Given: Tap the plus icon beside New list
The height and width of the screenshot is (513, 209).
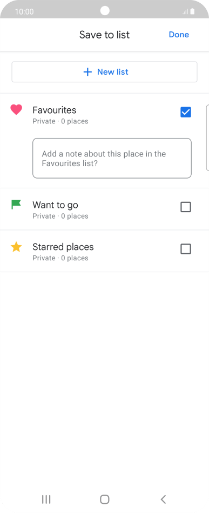Looking at the screenshot, I should (87, 72).
